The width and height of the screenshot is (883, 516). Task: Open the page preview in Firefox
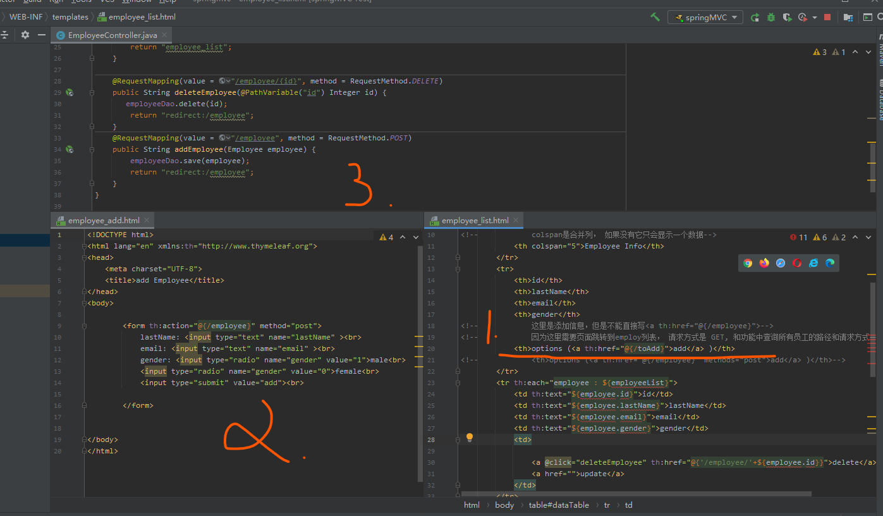764,263
